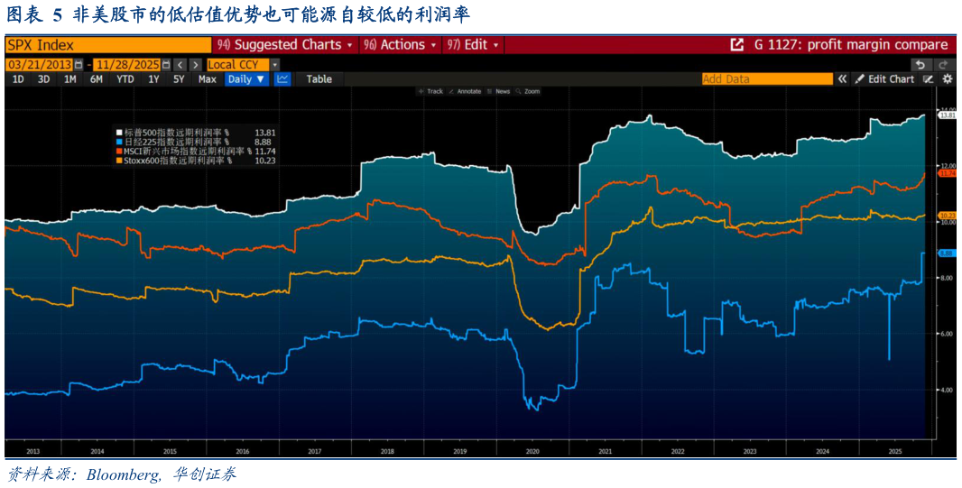
Task: Open start date calendar picker icon
Action: 78,65
